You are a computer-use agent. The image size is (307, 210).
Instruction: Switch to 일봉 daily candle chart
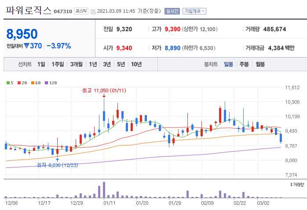pos(228,64)
